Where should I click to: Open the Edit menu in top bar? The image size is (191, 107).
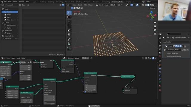(x=10, y=2)
